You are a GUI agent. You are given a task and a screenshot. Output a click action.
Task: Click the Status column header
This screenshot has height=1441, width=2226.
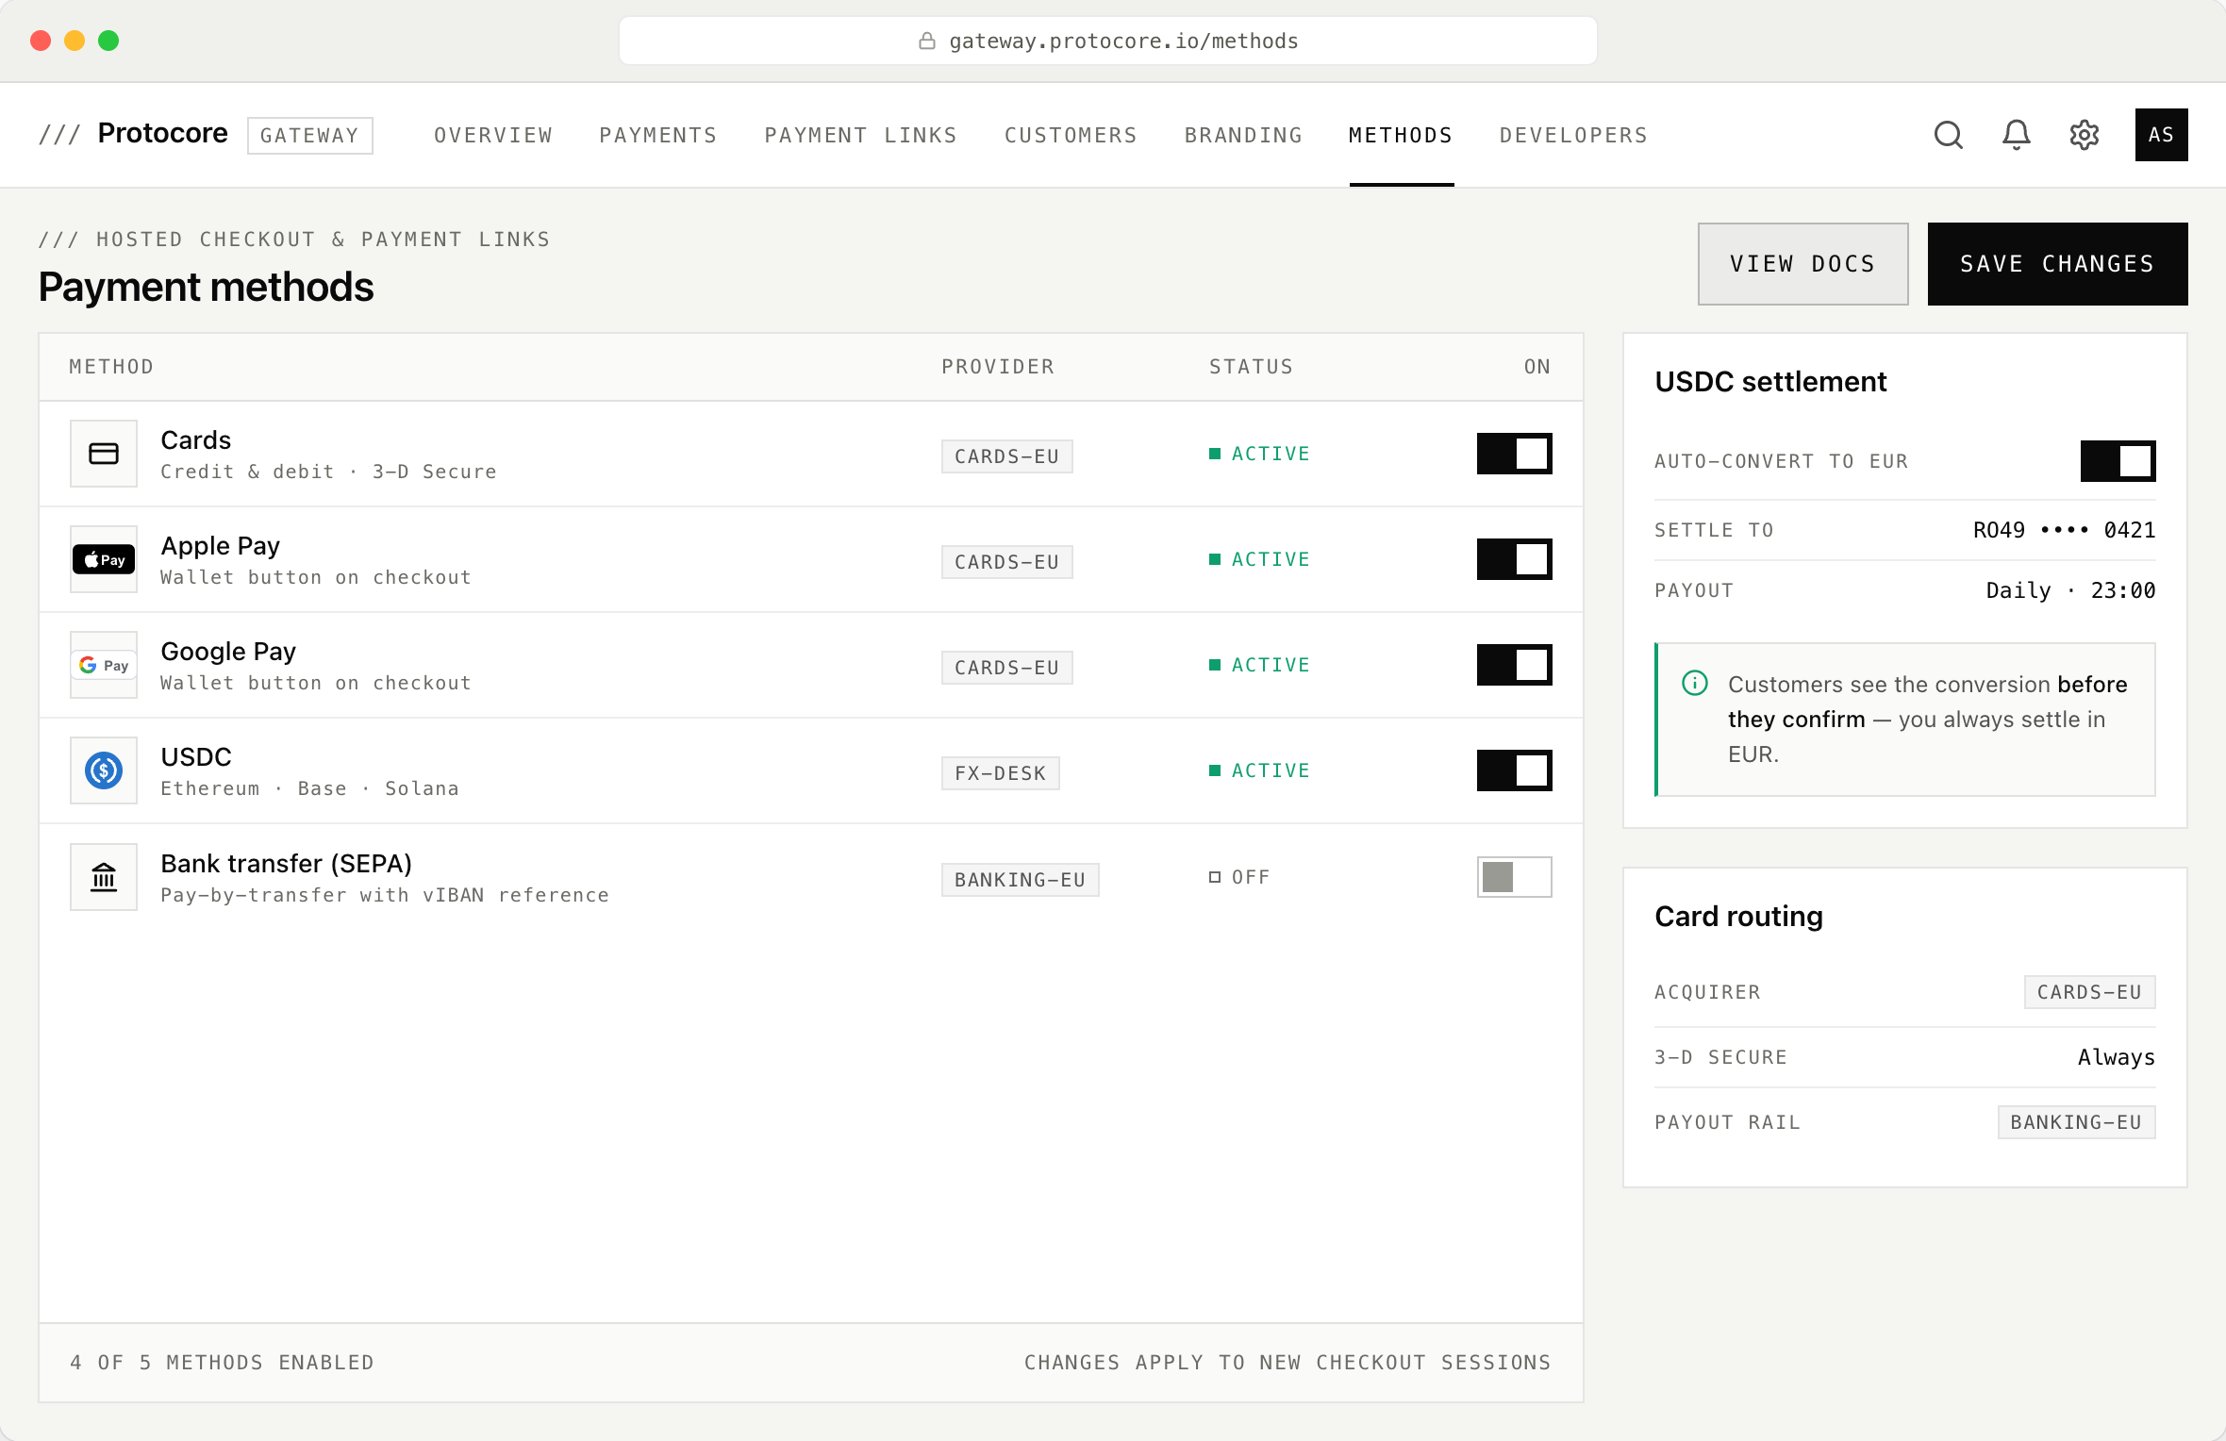1251,367
